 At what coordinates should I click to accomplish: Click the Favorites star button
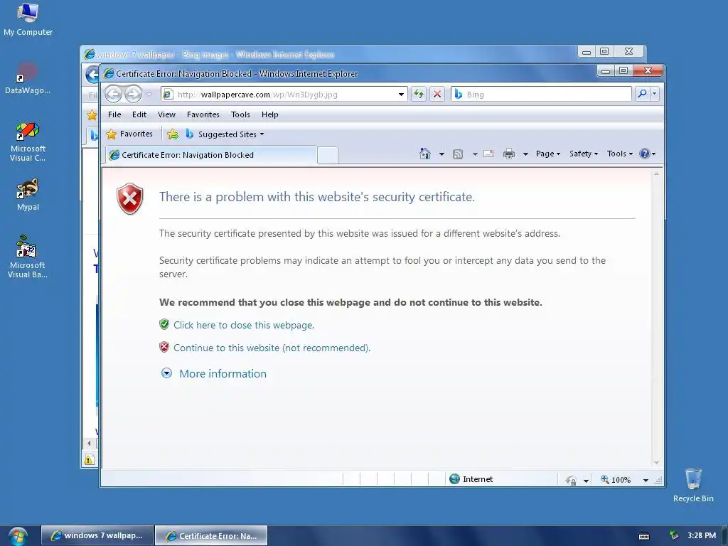[x=129, y=134]
